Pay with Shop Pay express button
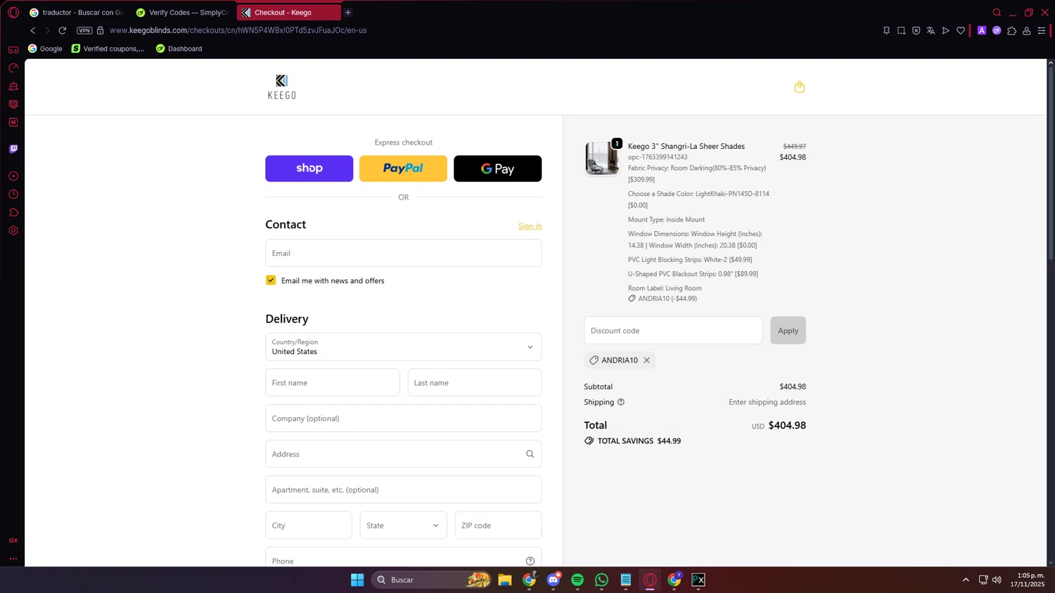Screen dimensions: 1055x593 (x=309, y=169)
